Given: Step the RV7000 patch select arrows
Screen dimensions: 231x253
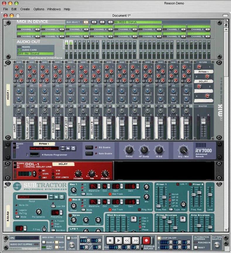Looking at the screenshot, I should point(63,148).
